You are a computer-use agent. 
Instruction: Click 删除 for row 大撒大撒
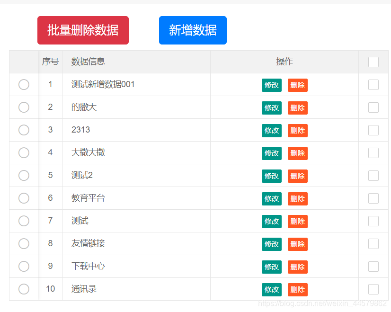(297, 153)
